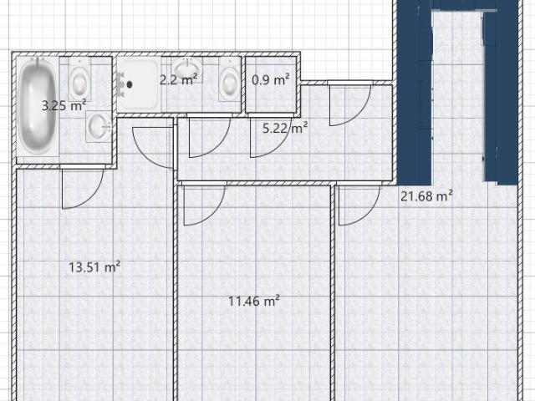Screen dimensions: 535x401
Task: Click the 13.51 m² room area label
Action: coord(94,266)
